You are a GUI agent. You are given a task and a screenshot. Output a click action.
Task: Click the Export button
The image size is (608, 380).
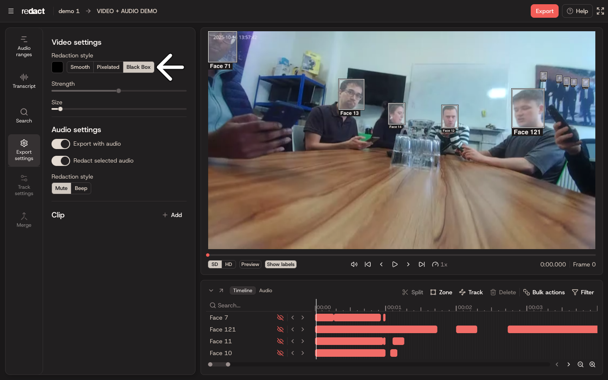click(x=545, y=11)
